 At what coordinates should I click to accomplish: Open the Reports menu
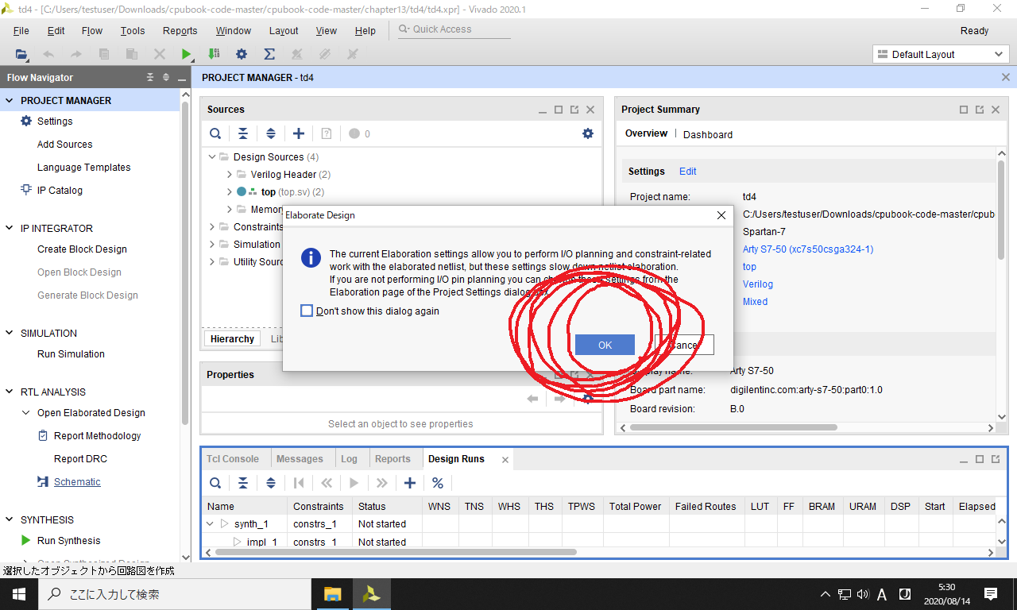[180, 30]
